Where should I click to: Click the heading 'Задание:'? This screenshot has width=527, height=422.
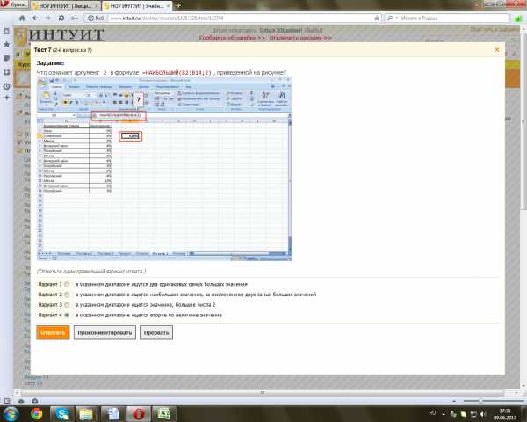click(x=50, y=63)
